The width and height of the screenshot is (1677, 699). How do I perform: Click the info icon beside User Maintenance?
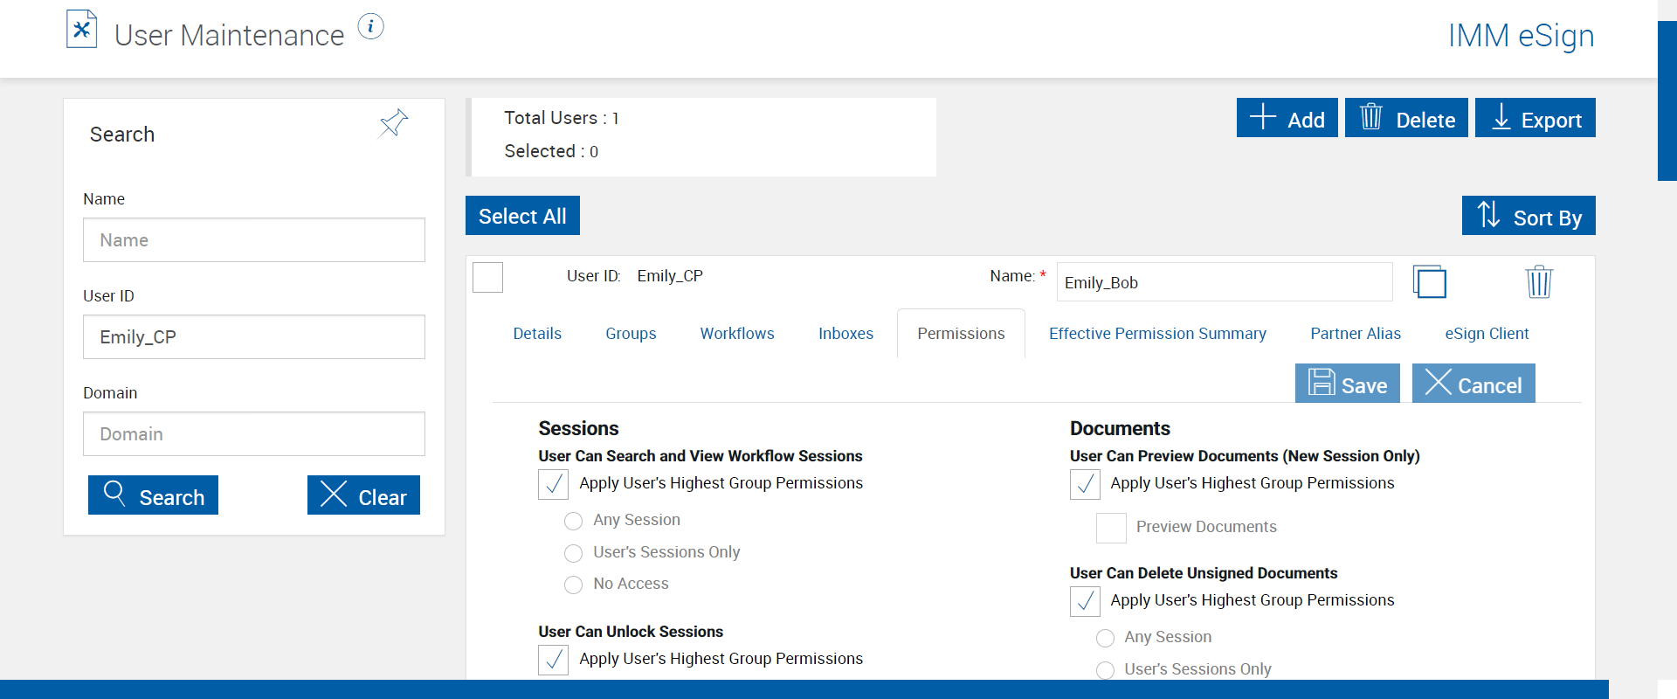click(x=371, y=27)
